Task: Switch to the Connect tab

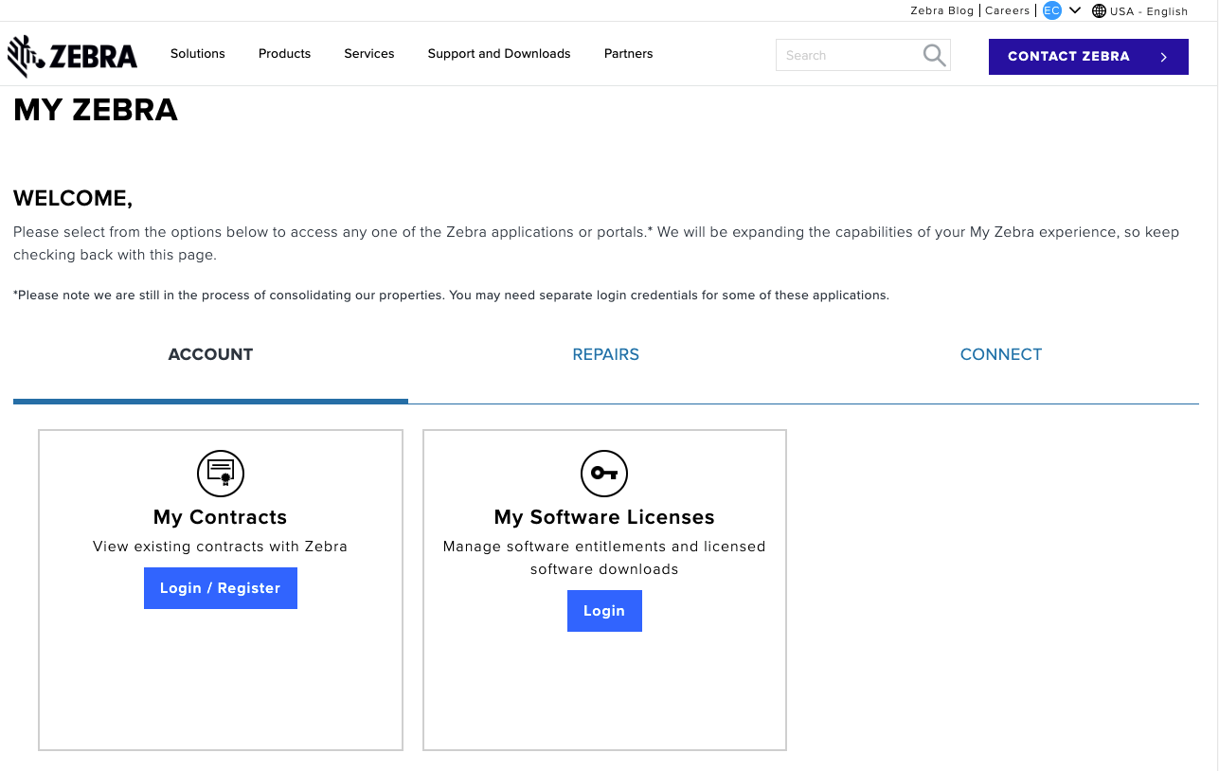Action: click(x=1001, y=354)
